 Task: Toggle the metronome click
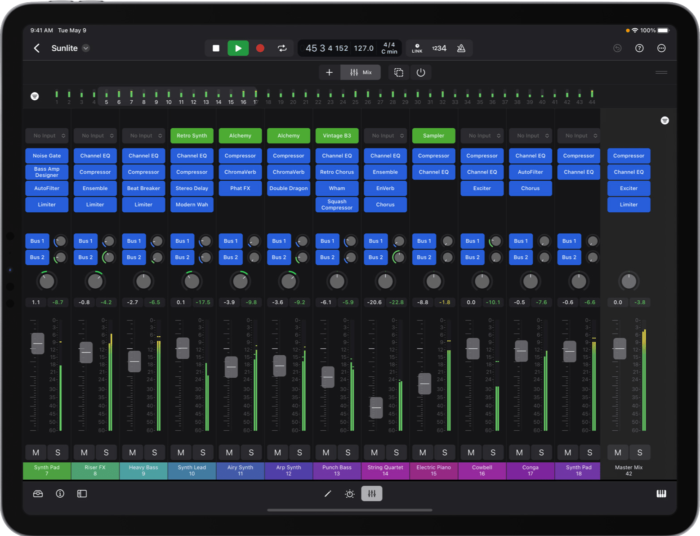tap(461, 48)
